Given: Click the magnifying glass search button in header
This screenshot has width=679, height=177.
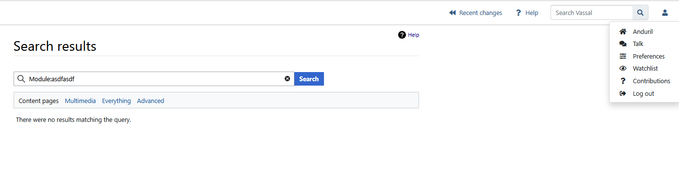Looking at the screenshot, I should coord(640,13).
